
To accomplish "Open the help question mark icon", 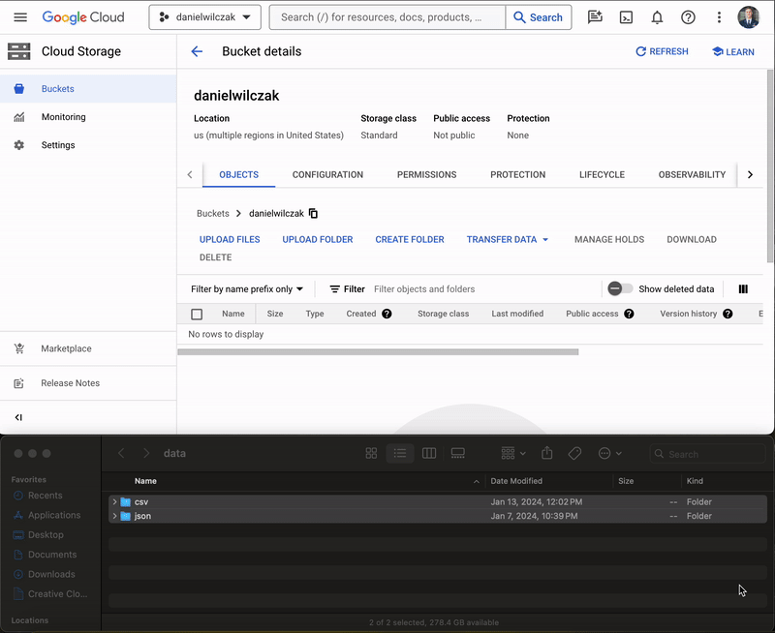I will coord(688,17).
